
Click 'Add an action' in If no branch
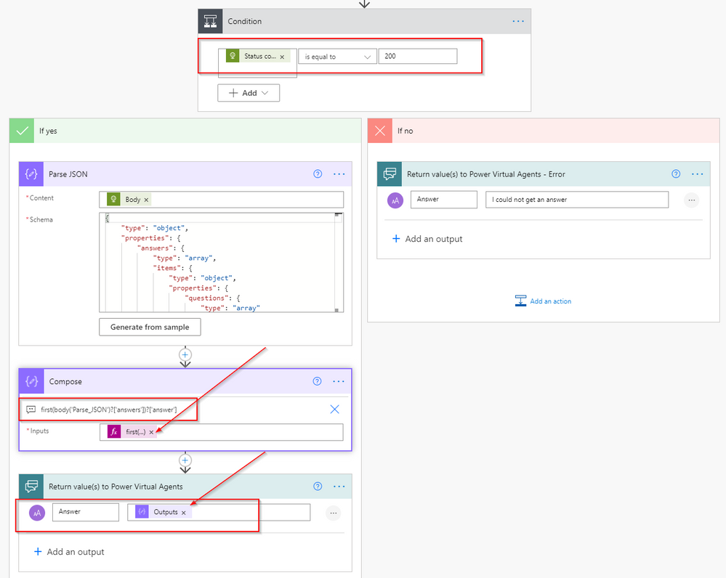[543, 301]
